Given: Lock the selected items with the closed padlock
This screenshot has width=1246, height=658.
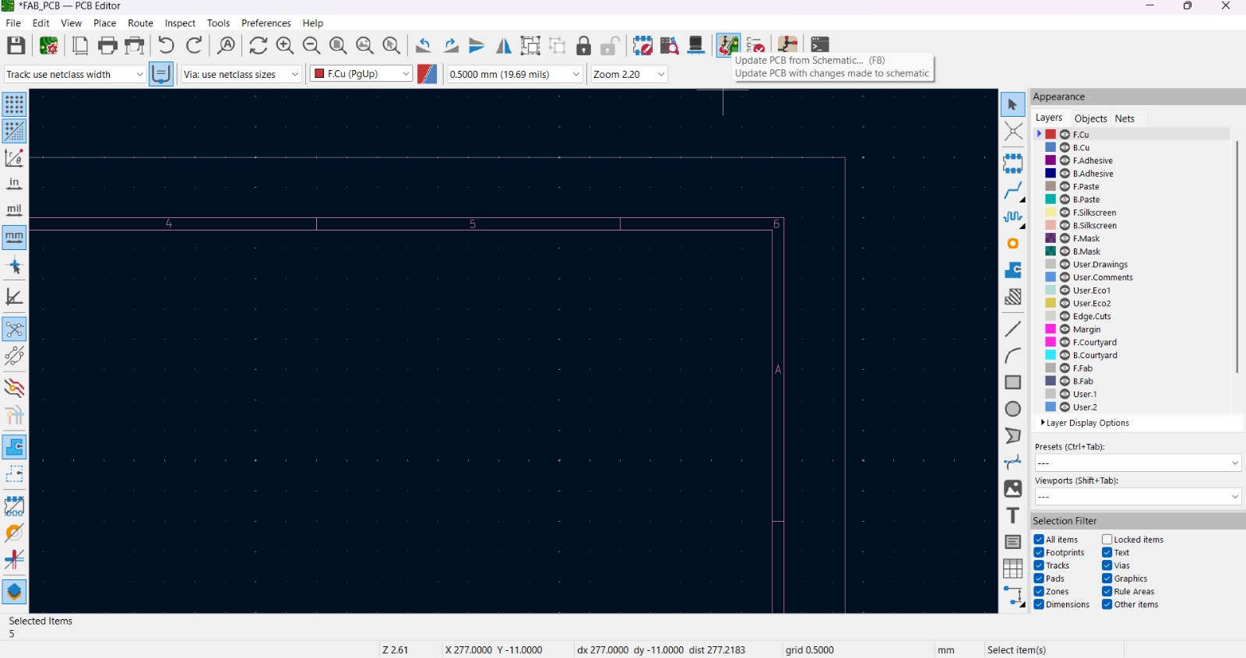Looking at the screenshot, I should click(583, 46).
